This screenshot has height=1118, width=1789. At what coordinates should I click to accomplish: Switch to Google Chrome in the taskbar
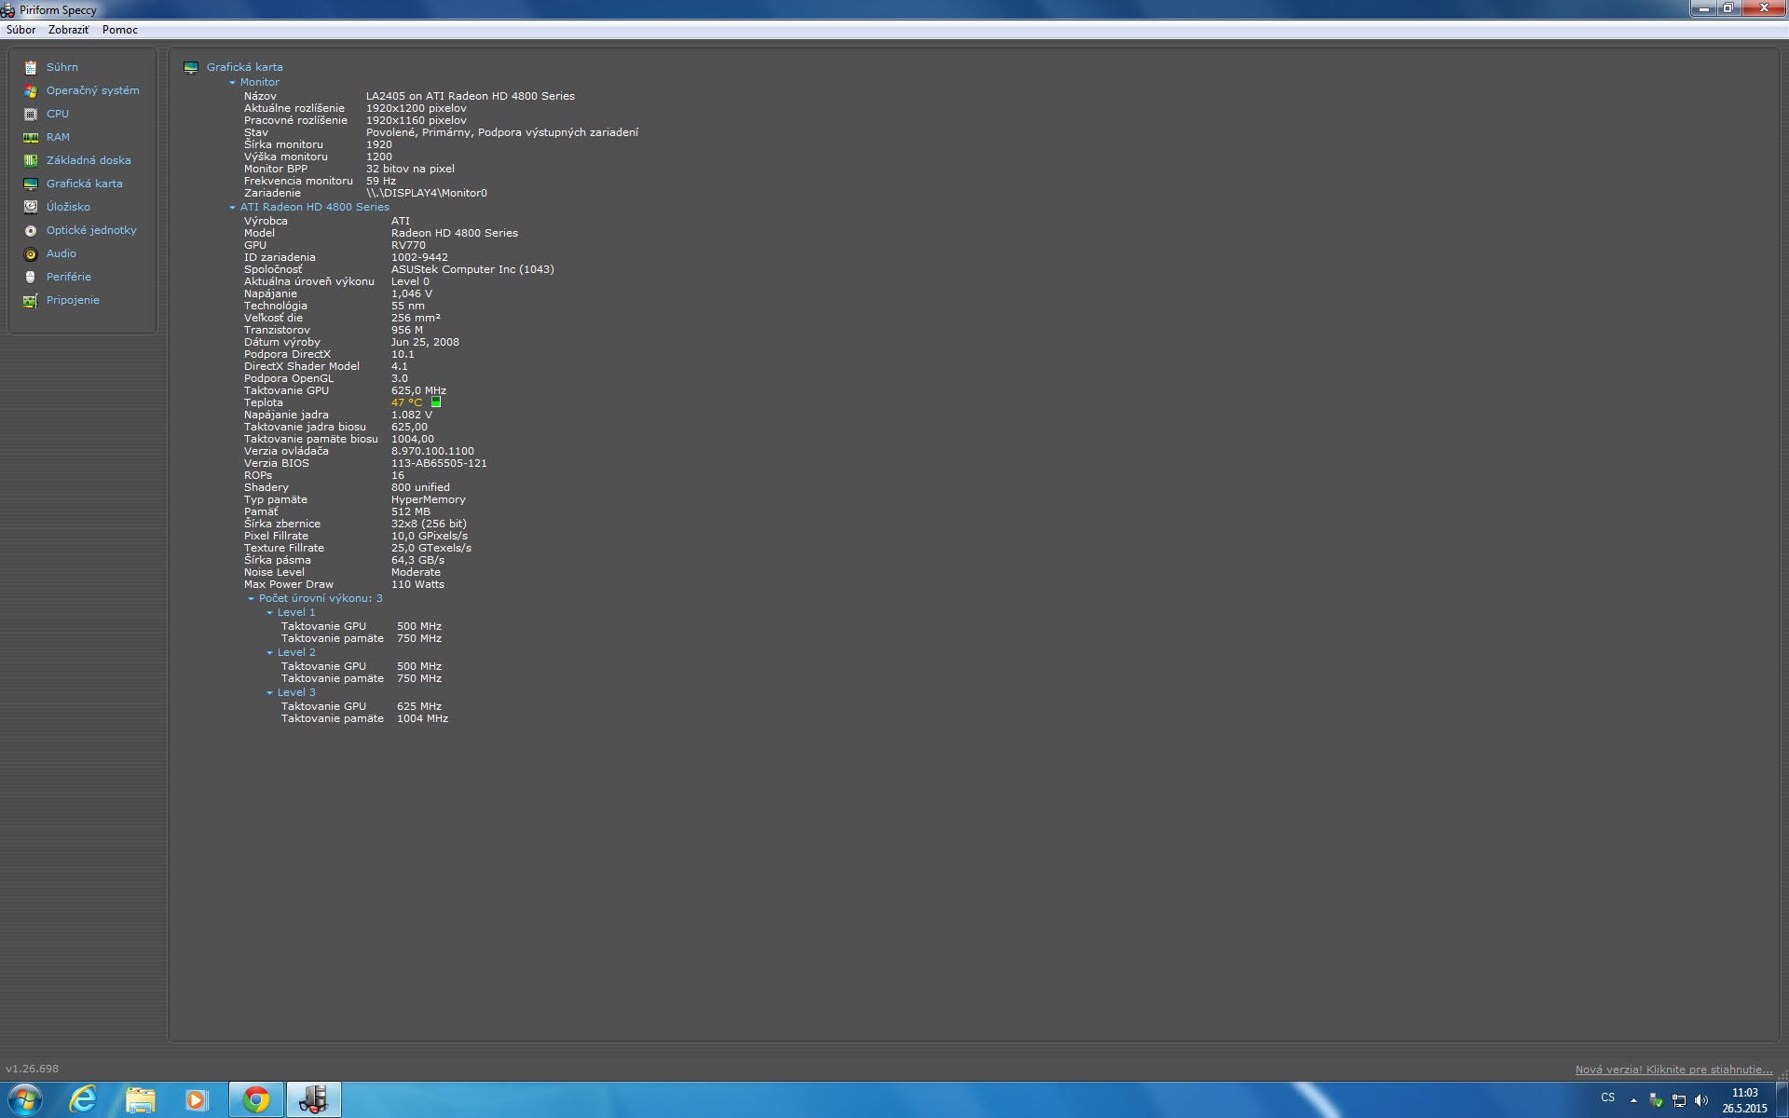256,1099
